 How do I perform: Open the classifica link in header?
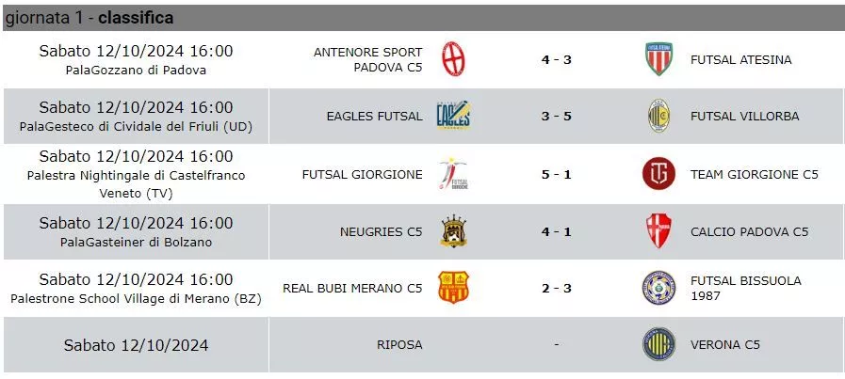136,18
